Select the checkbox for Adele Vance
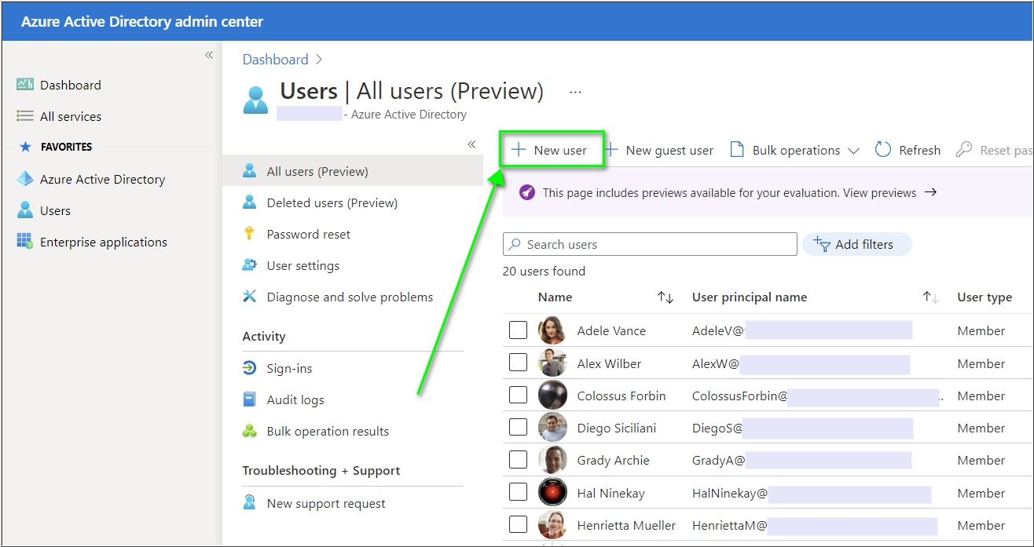 (518, 330)
